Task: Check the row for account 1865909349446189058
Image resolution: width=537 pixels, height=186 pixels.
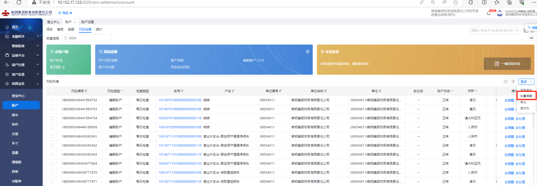Action: 52,127
